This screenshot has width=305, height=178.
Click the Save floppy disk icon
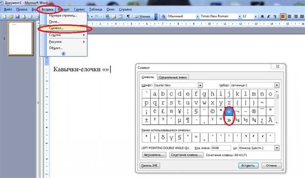pyautogui.click(x=17, y=16)
